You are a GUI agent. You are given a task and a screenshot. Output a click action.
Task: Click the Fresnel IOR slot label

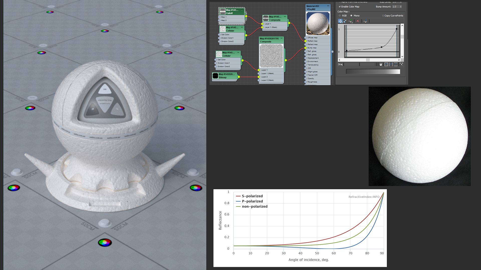[x=312, y=75]
